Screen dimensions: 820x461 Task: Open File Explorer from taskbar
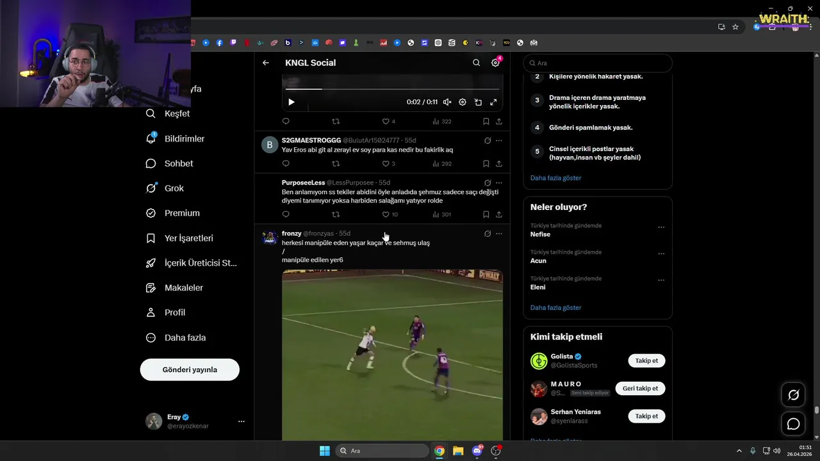pyautogui.click(x=458, y=451)
